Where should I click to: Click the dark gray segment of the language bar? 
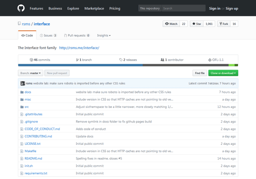[186, 65]
